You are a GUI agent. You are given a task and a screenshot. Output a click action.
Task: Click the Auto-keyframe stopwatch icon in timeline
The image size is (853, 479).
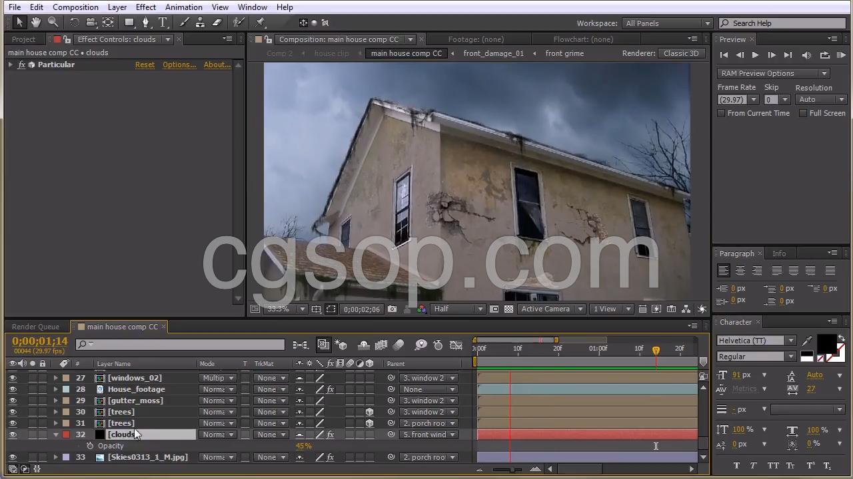[438, 345]
